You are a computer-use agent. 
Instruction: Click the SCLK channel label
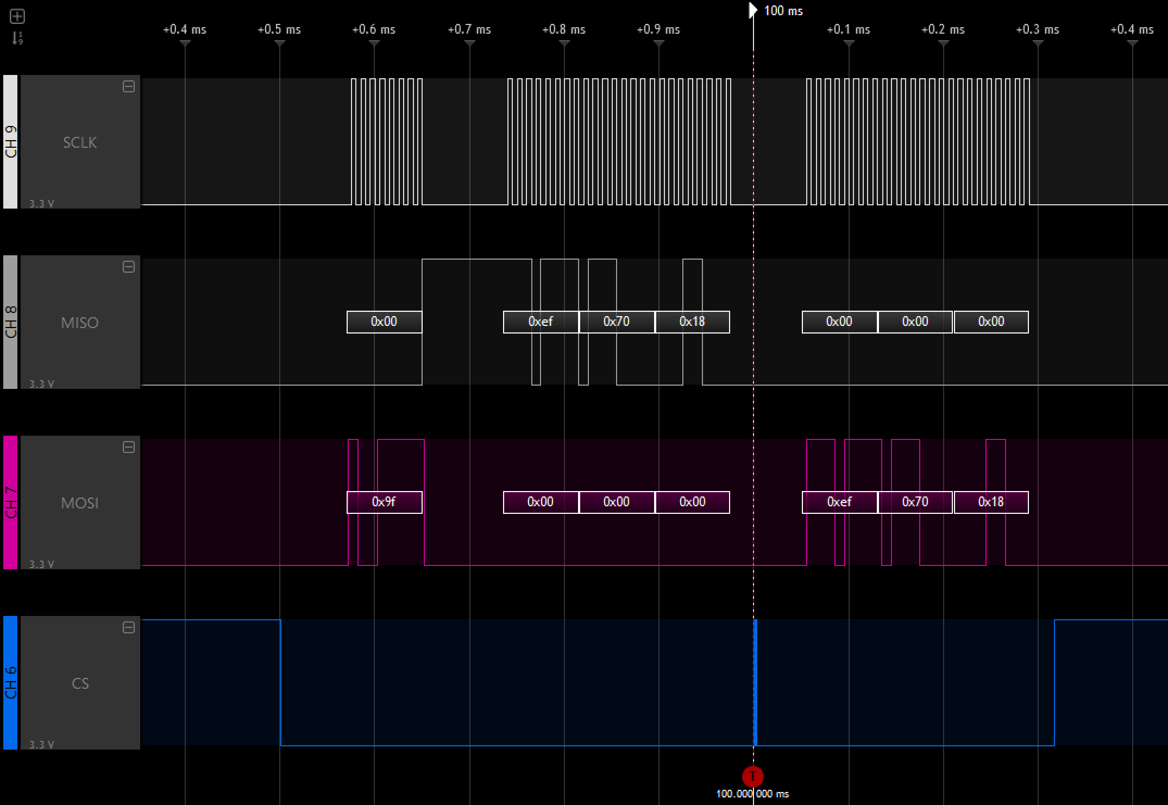(80, 142)
